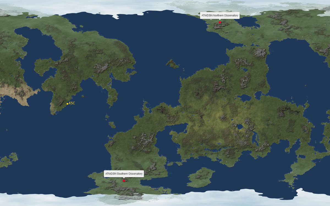Select the ATN/DSN Southern Observatory label

pos(124,174)
